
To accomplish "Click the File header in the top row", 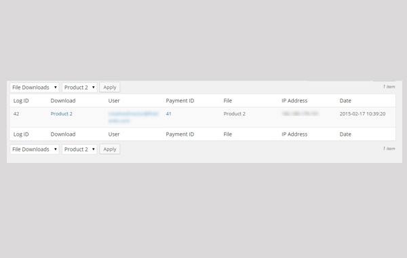I will [228, 100].
